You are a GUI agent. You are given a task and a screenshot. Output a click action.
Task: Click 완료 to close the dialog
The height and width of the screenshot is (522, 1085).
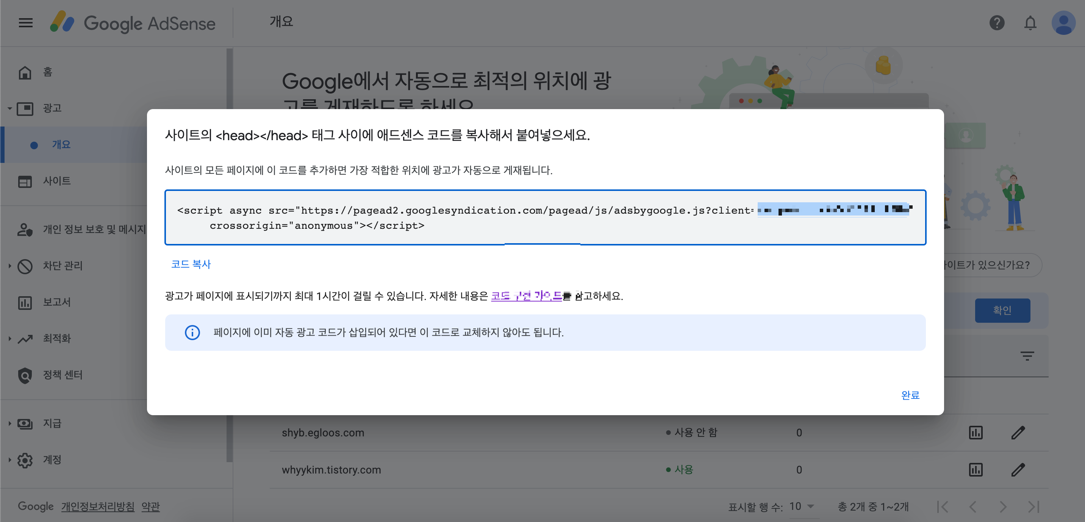click(910, 395)
